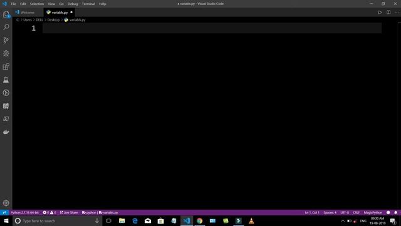Open the Source Control view
Viewport: 401px width, 226px height.
[6, 40]
